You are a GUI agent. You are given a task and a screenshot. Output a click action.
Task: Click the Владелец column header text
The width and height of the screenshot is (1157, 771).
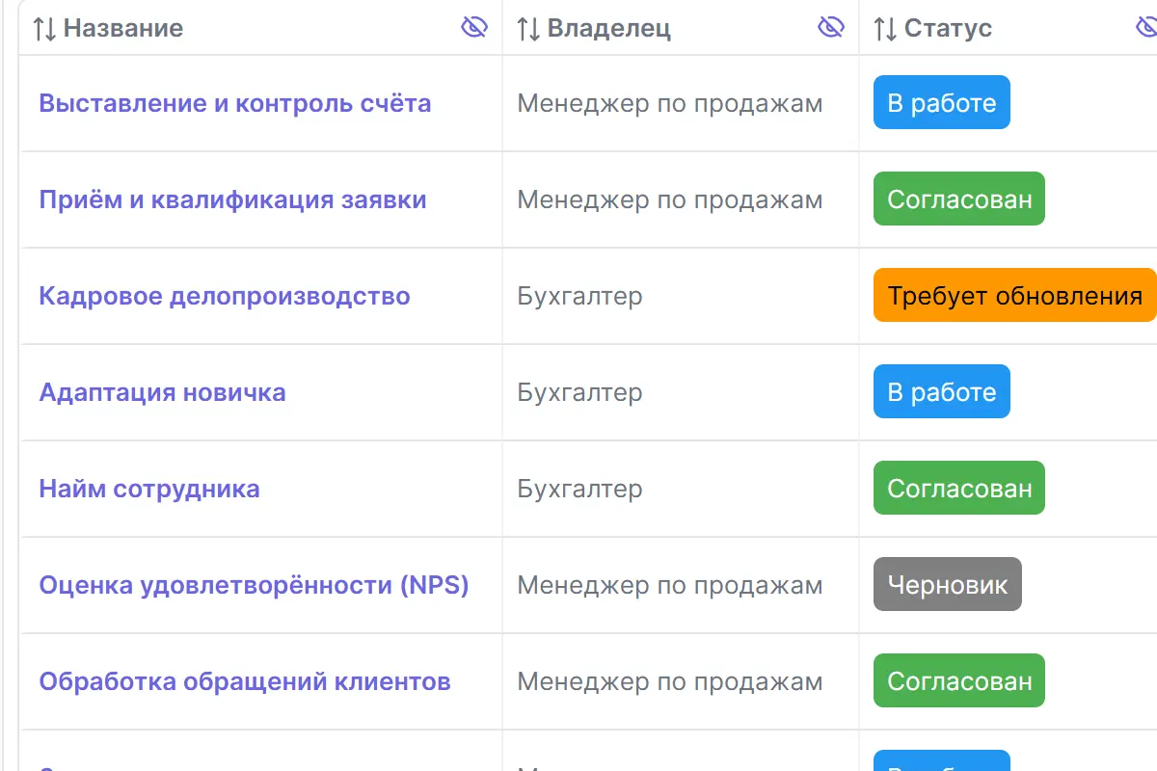click(x=609, y=29)
